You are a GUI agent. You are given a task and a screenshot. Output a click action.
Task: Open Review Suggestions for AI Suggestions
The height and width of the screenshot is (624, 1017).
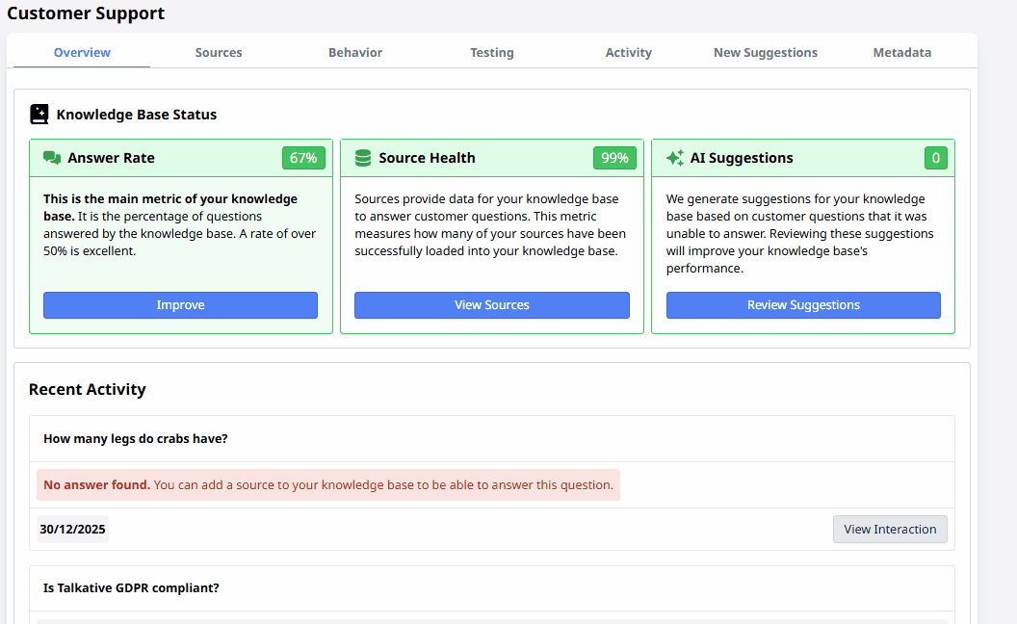pos(803,305)
